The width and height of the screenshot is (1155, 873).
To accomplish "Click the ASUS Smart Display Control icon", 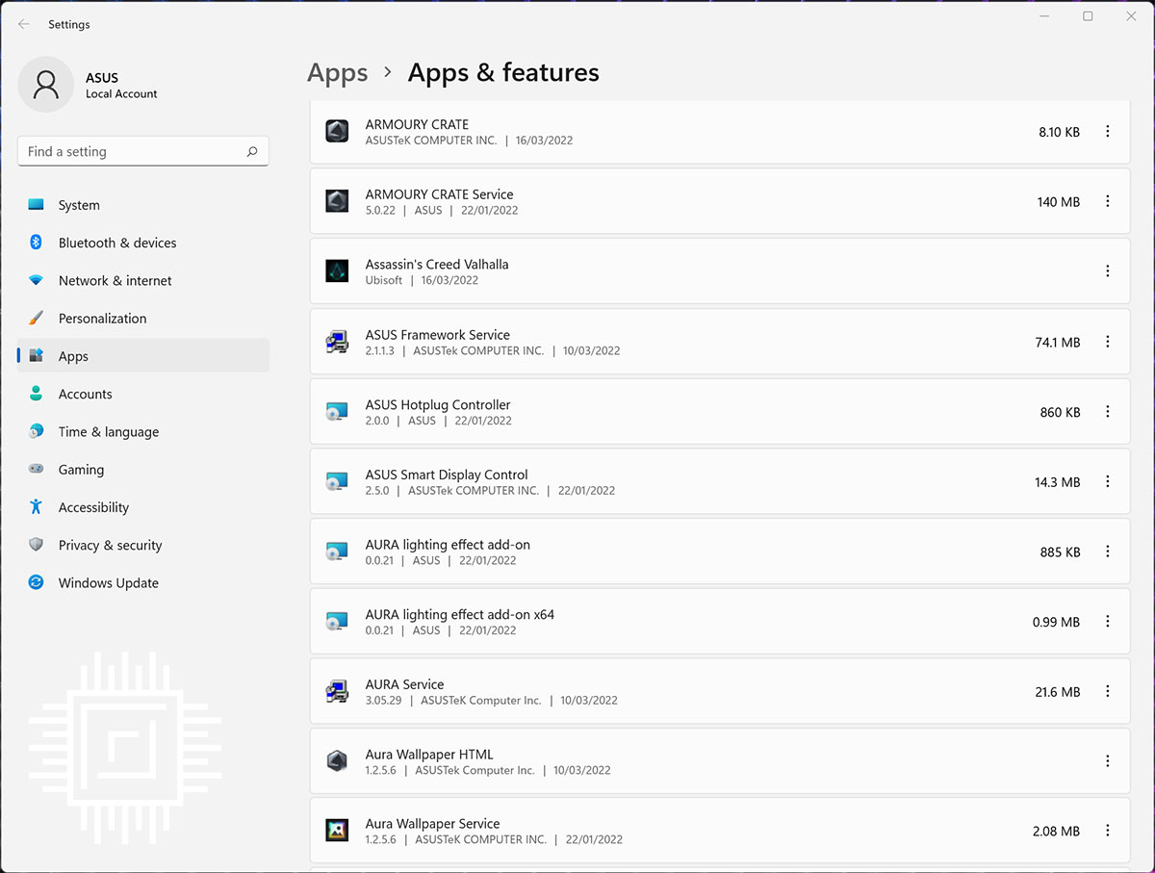I will click(x=337, y=481).
